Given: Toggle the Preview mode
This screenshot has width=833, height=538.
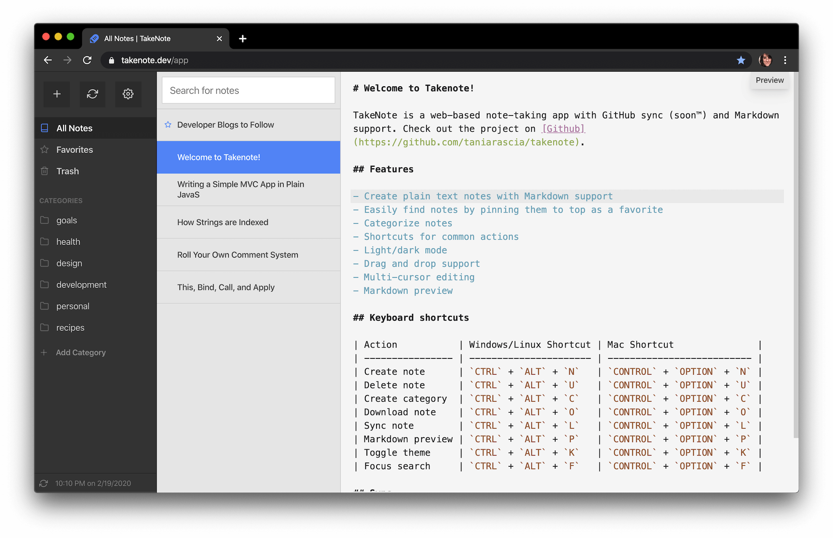Looking at the screenshot, I should (x=769, y=80).
